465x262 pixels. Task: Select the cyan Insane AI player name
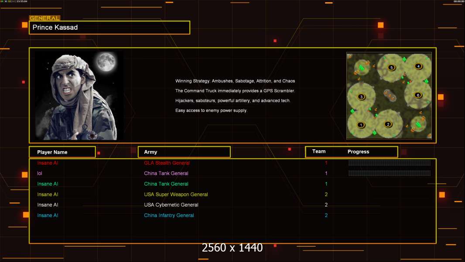[48, 215]
